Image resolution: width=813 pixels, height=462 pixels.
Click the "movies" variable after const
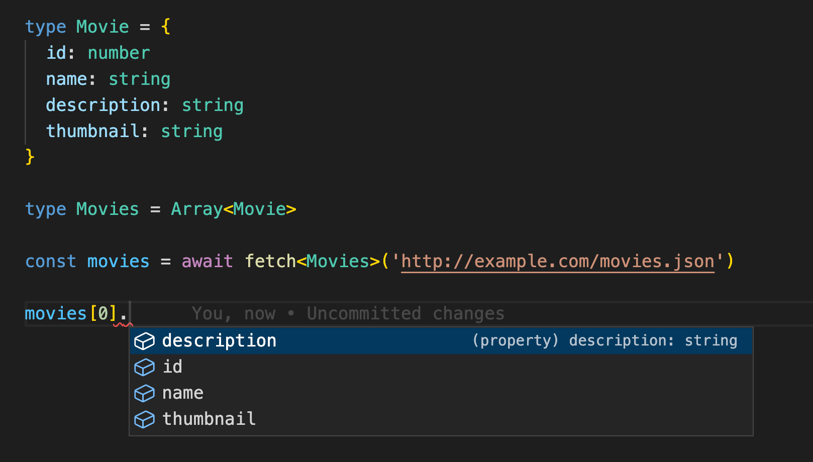[x=119, y=261]
